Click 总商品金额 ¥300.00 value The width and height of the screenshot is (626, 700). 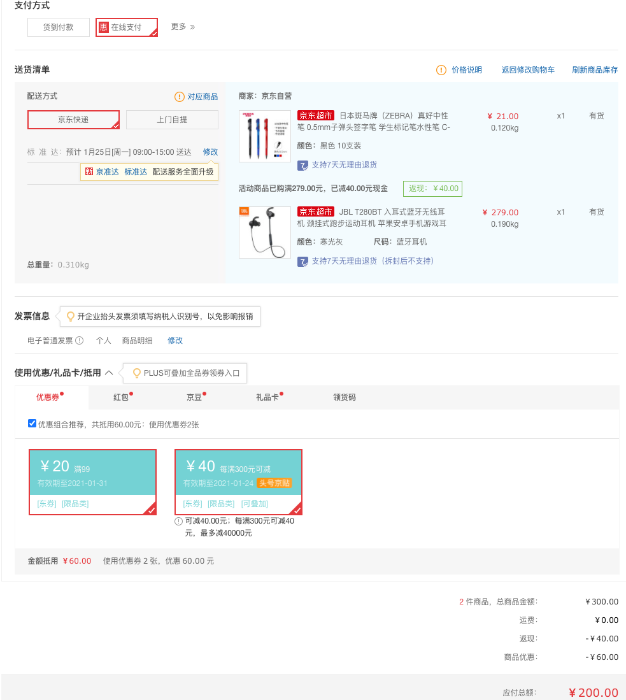click(x=602, y=602)
